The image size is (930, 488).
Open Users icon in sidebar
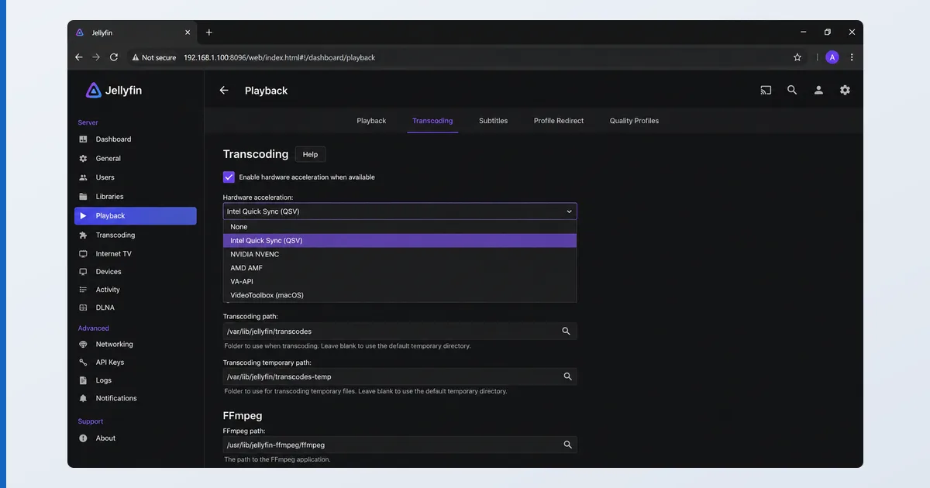pyautogui.click(x=83, y=177)
